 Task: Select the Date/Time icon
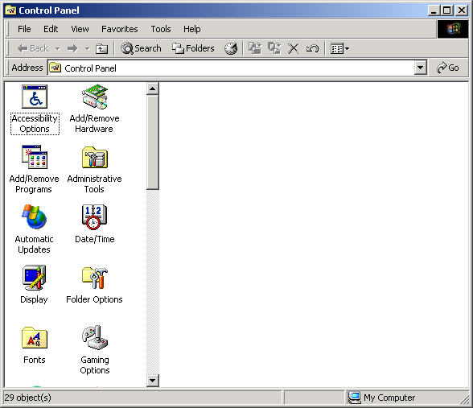click(x=94, y=217)
